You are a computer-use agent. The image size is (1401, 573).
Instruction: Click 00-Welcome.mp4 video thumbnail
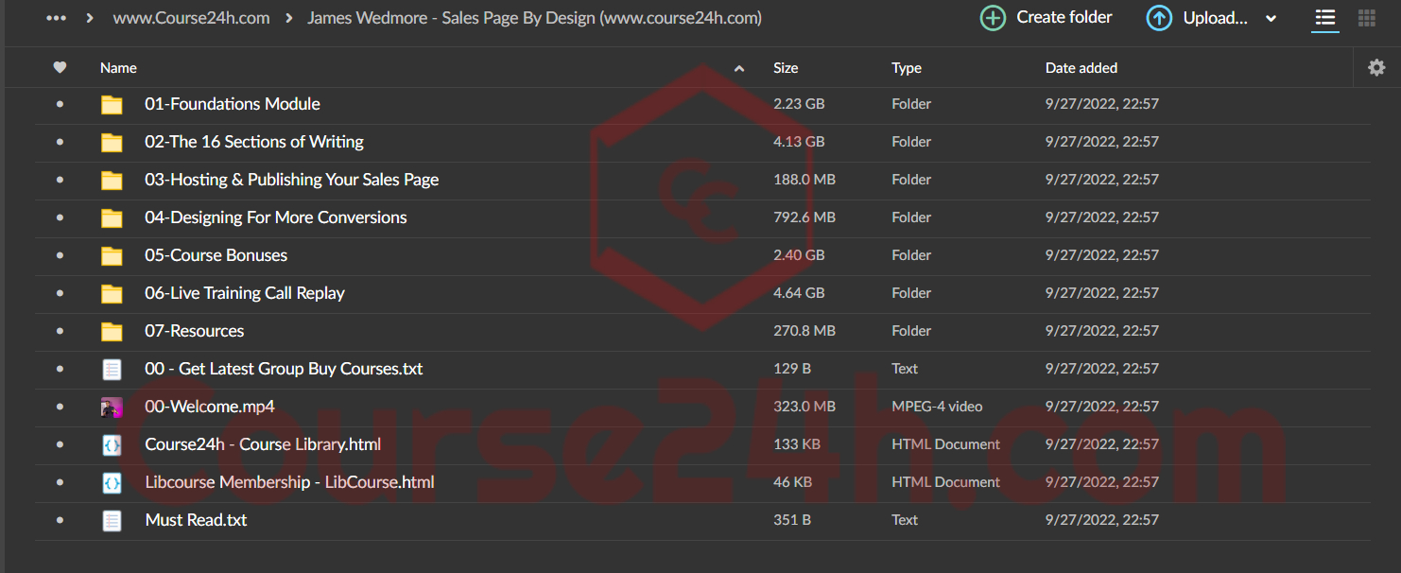coord(112,407)
